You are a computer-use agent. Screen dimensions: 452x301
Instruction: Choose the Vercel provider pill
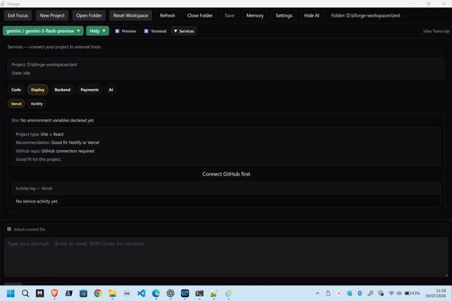(16, 104)
